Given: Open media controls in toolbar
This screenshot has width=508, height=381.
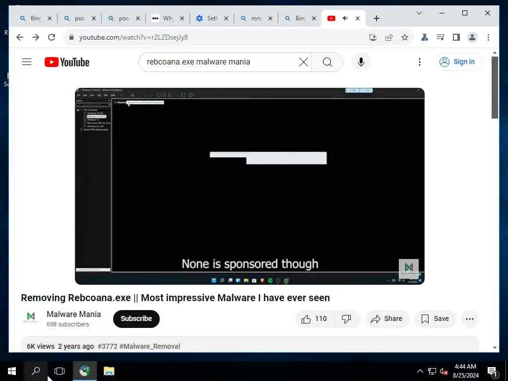Looking at the screenshot, I should click(441, 37).
